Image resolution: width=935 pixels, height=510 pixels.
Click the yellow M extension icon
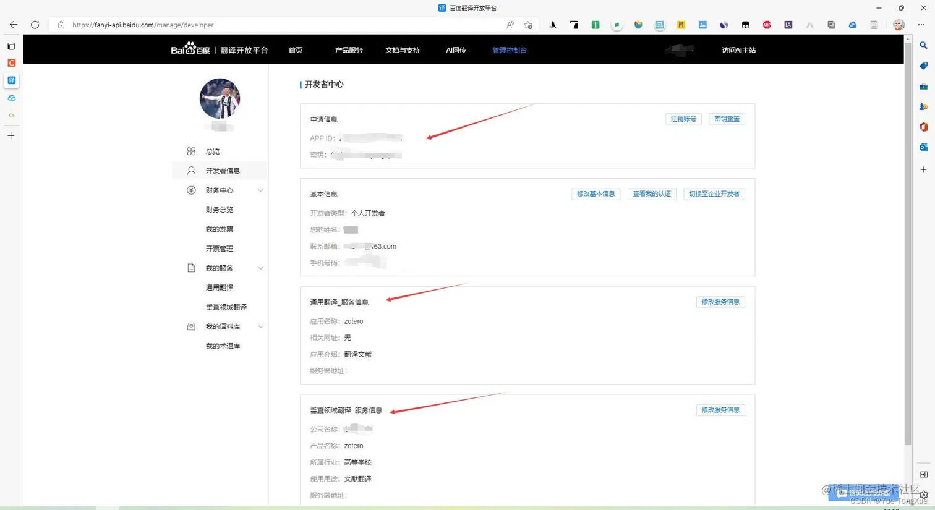[681, 25]
